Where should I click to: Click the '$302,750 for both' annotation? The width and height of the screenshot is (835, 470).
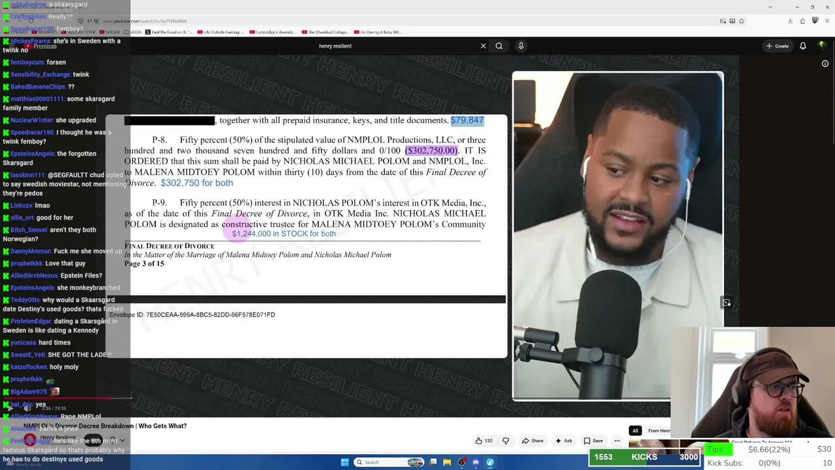[x=196, y=183]
